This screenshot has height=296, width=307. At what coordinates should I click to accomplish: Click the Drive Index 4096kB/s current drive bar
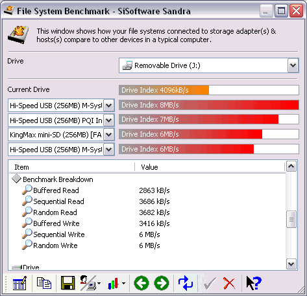pyautogui.click(x=209, y=90)
